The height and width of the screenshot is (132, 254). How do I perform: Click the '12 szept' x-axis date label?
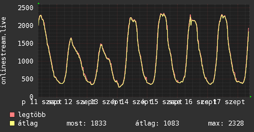(x=80, y=102)
